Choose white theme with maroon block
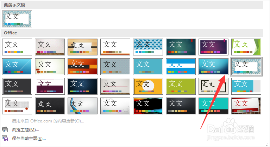 [x=50, y=86]
